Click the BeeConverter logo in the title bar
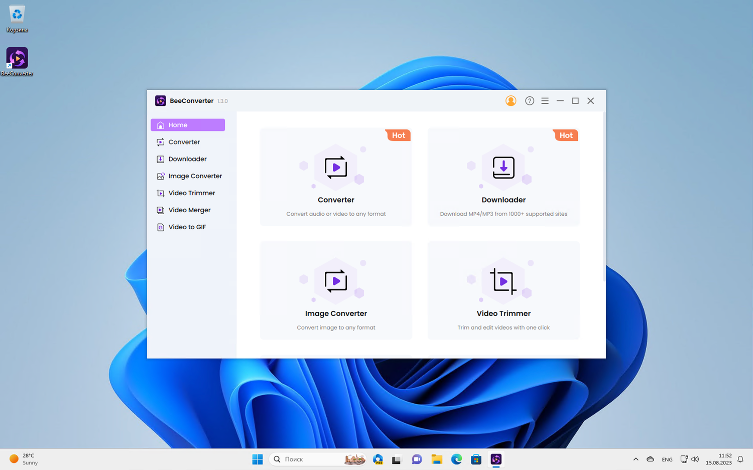Viewport: 753px width, 470px height. pyautogui.click(x=161, y=101)
